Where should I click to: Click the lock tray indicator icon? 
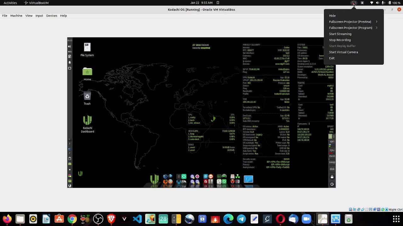(x=362, y=3)
